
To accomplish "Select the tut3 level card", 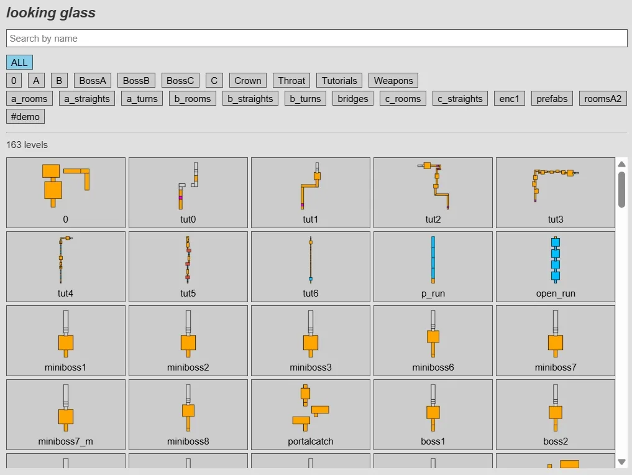I will (x=556, y=193).
